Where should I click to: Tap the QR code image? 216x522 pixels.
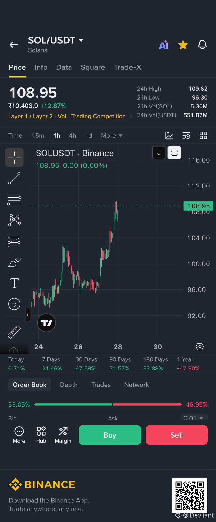[190, 496]
